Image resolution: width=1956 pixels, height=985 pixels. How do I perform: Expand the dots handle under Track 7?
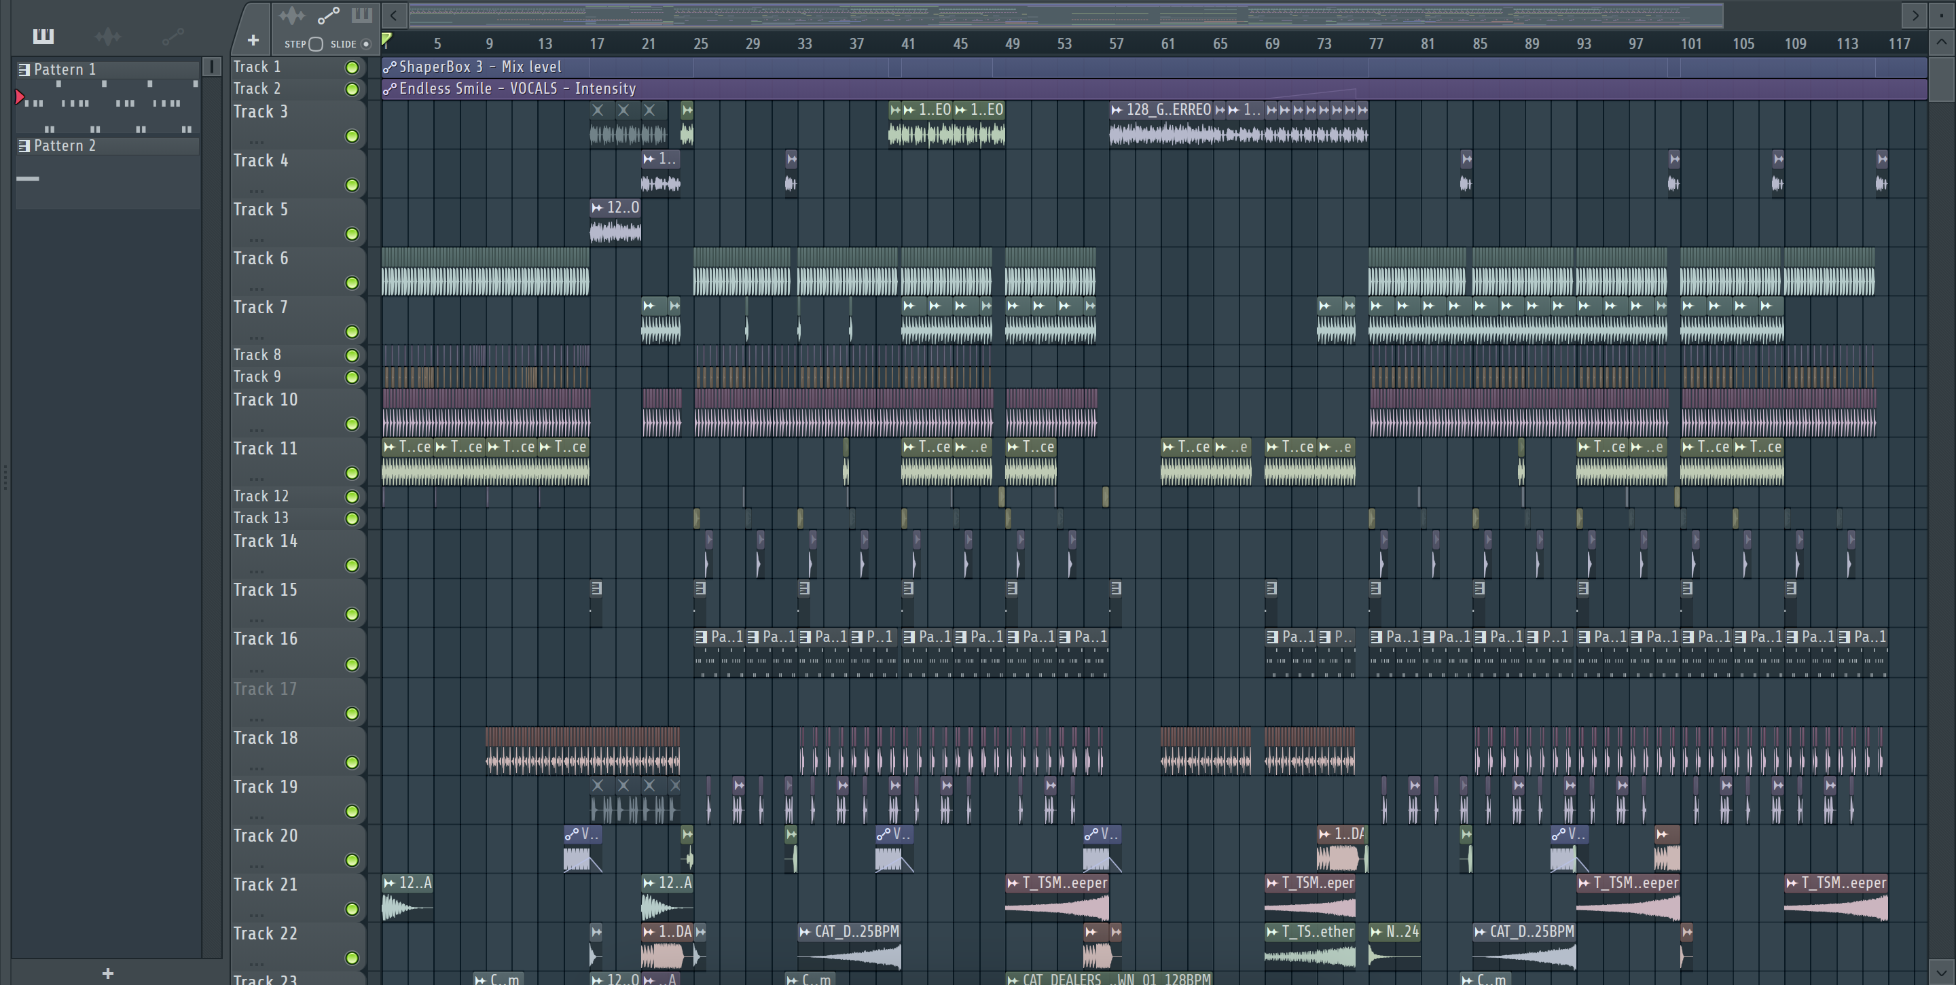[256, 338]
